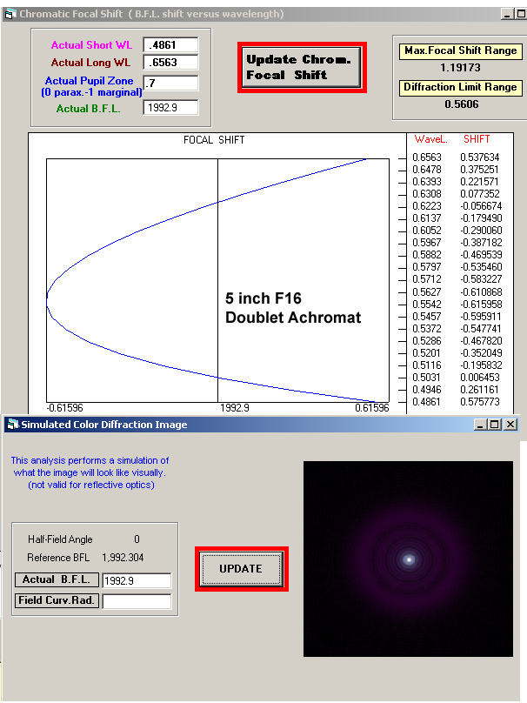Click the WaveL. column header
This screenshot has width=527, height=703.
pyautogui.click(x=431, y=139)
